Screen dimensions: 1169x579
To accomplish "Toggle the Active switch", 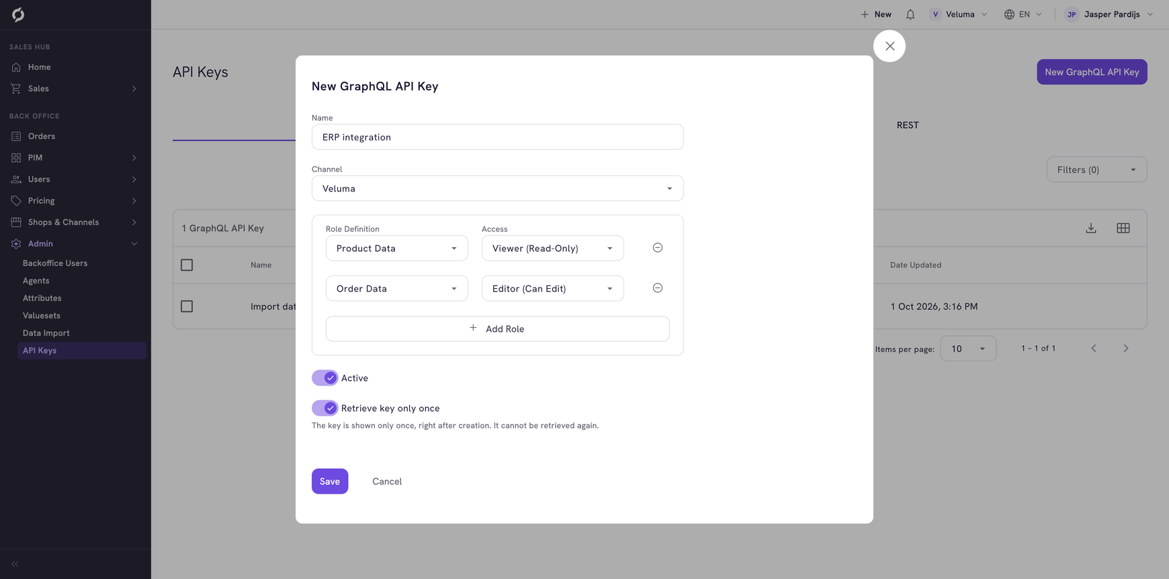I will point(325,378).
